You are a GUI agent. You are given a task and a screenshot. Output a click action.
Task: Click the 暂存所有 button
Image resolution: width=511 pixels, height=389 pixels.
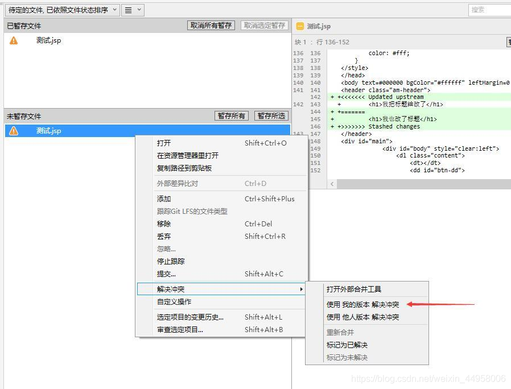(x=231, y=115)
